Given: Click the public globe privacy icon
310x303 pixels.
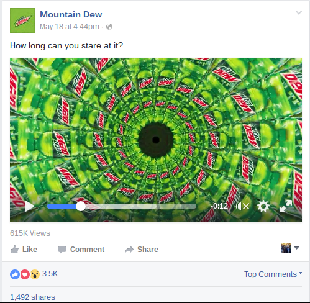Looking at the screenshot, I should tap(109, 27).
